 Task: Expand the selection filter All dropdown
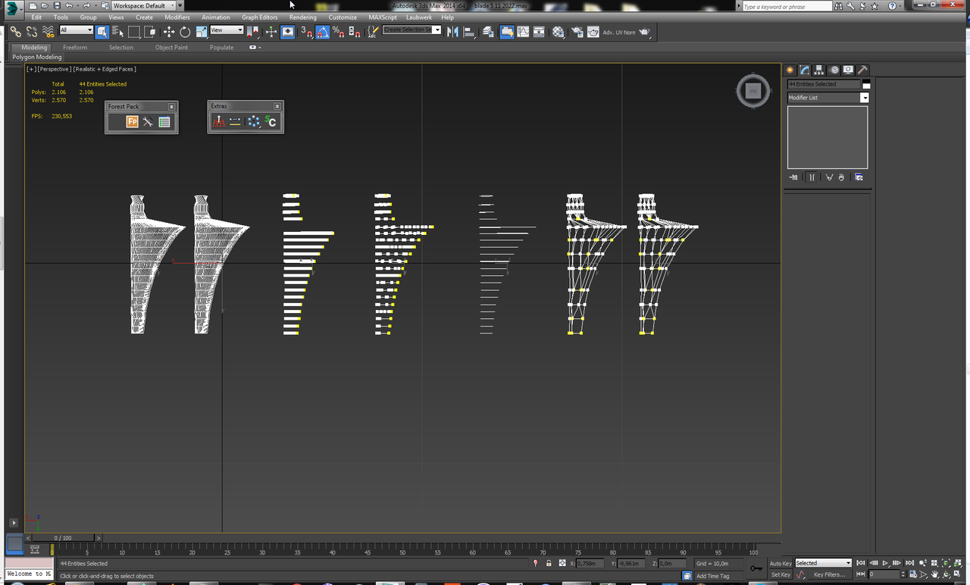76,30
